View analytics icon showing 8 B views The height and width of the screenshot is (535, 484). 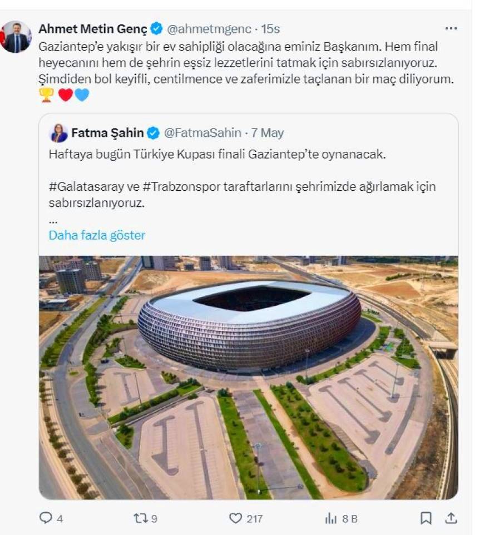(x=331, y=518)
